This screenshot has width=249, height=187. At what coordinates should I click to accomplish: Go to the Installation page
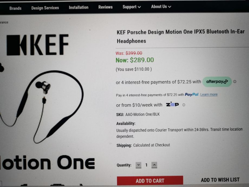[x=79, y=7]
